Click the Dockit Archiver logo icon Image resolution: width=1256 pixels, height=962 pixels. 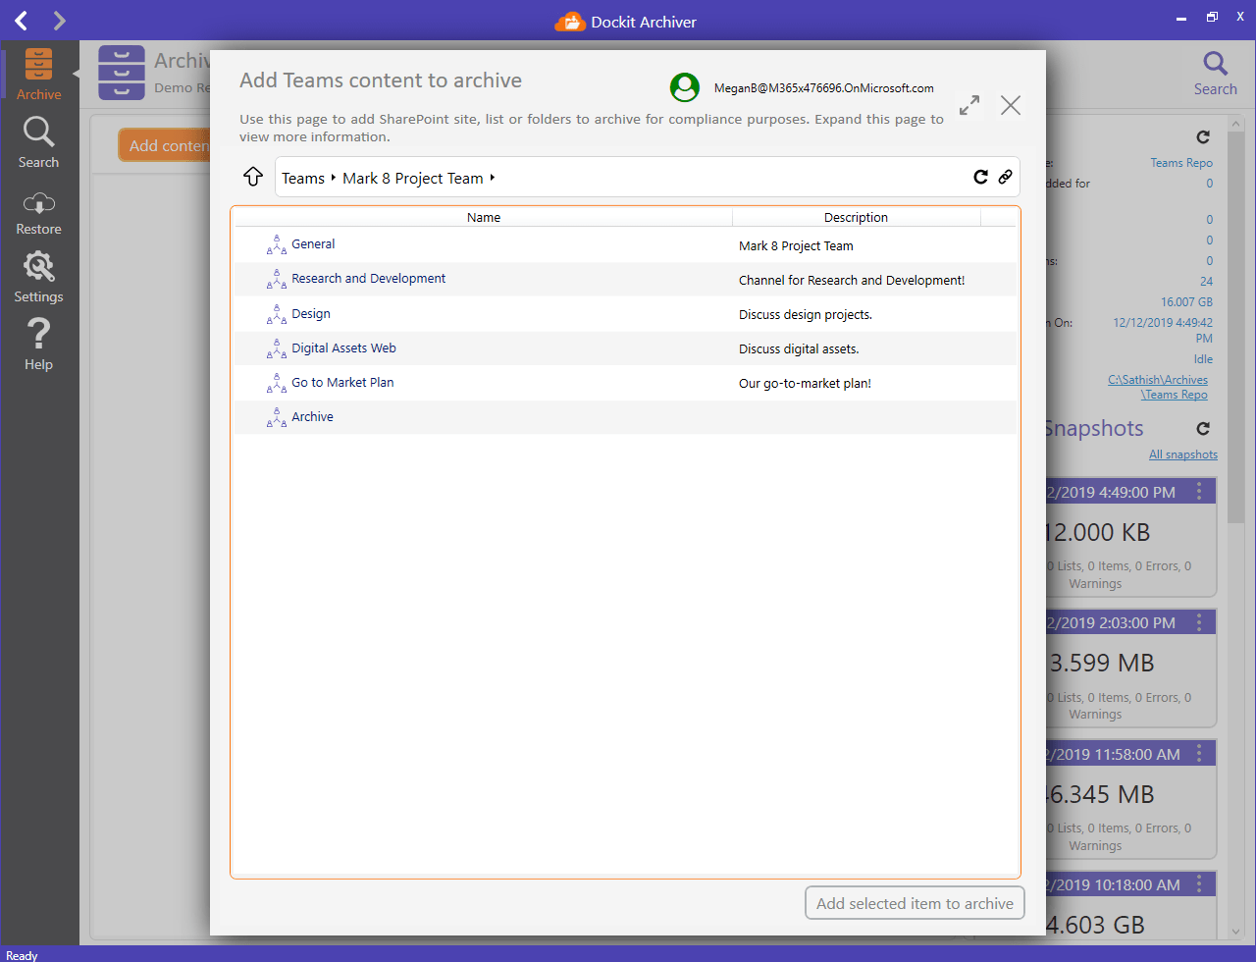(x=570, y=22)
